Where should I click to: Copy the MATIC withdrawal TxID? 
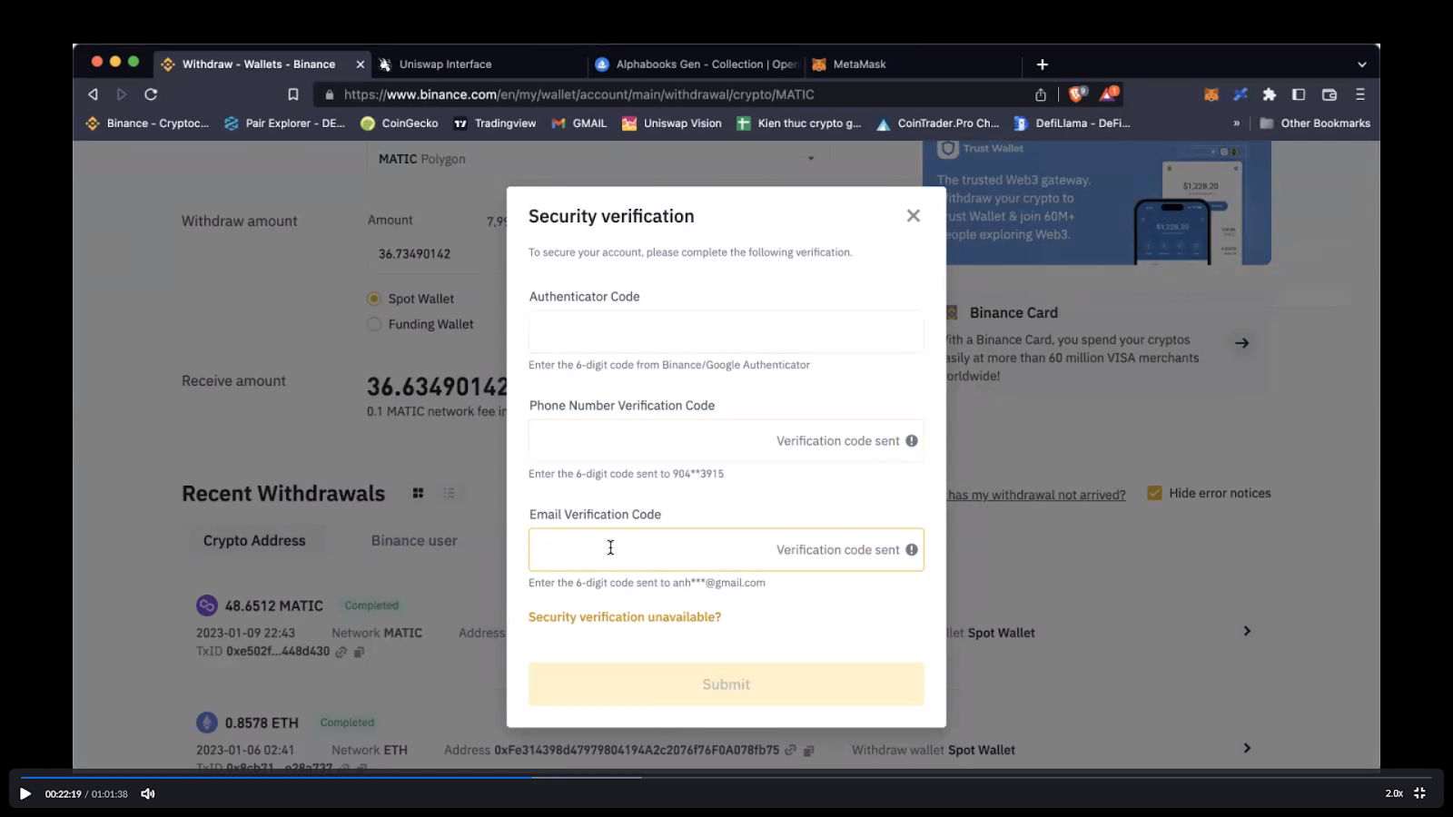359,652
